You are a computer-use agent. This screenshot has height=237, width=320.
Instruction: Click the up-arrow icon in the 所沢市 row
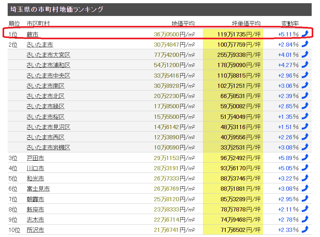(x=305, y=229)
